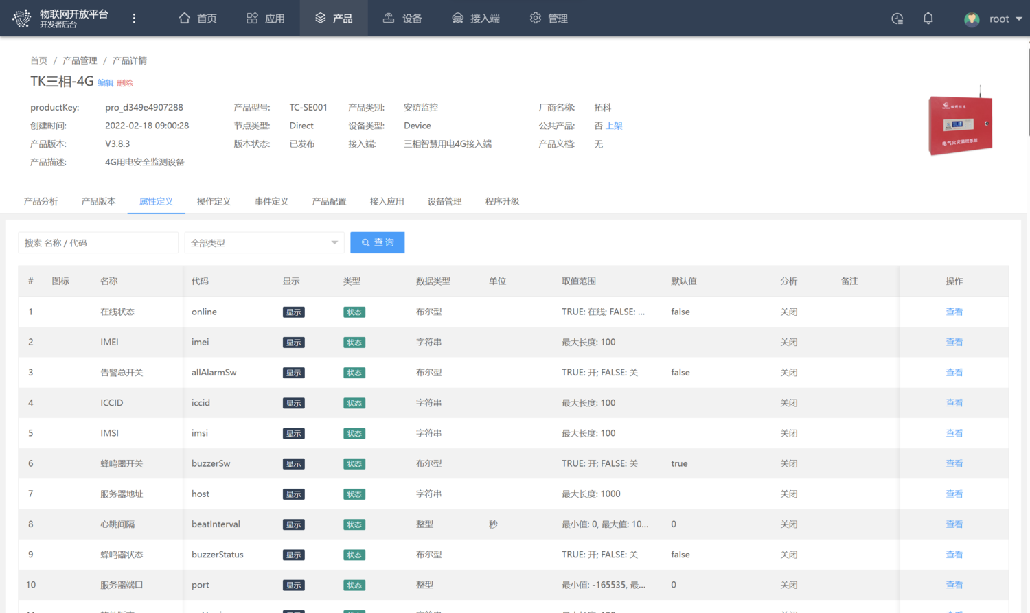Click the home icon in the navbar
Screen dimensions: 1030x613
[x=184, y=18]
